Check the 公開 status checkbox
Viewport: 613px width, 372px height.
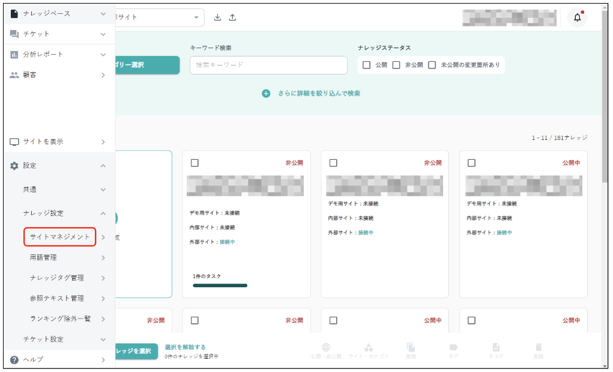(367, 65)
